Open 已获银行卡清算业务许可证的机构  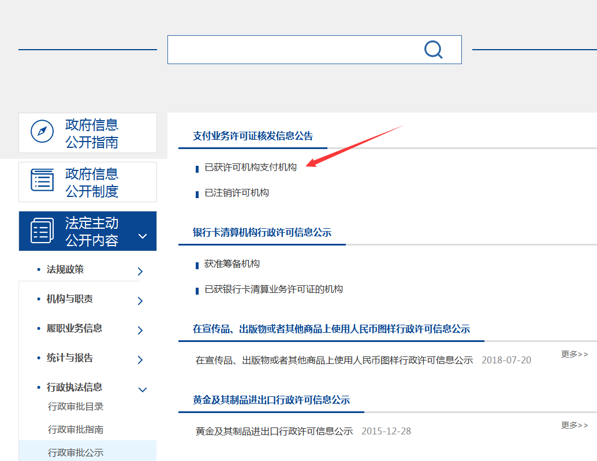[x=273, y=289]
